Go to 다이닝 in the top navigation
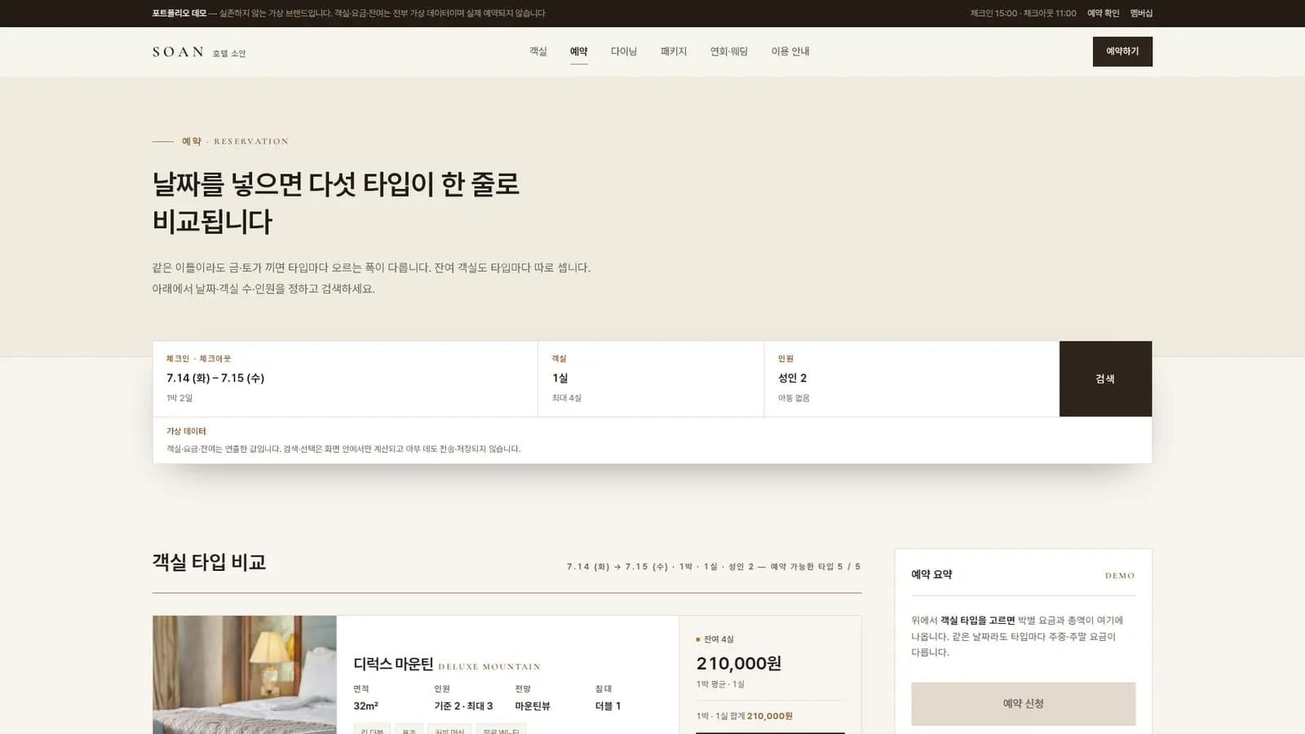The width and height of the screenshot is (1305, 734). 624,51
